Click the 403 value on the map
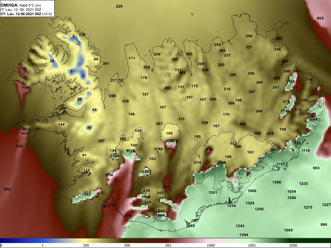This screenshot has height=248, width=331. coord(168,88)
